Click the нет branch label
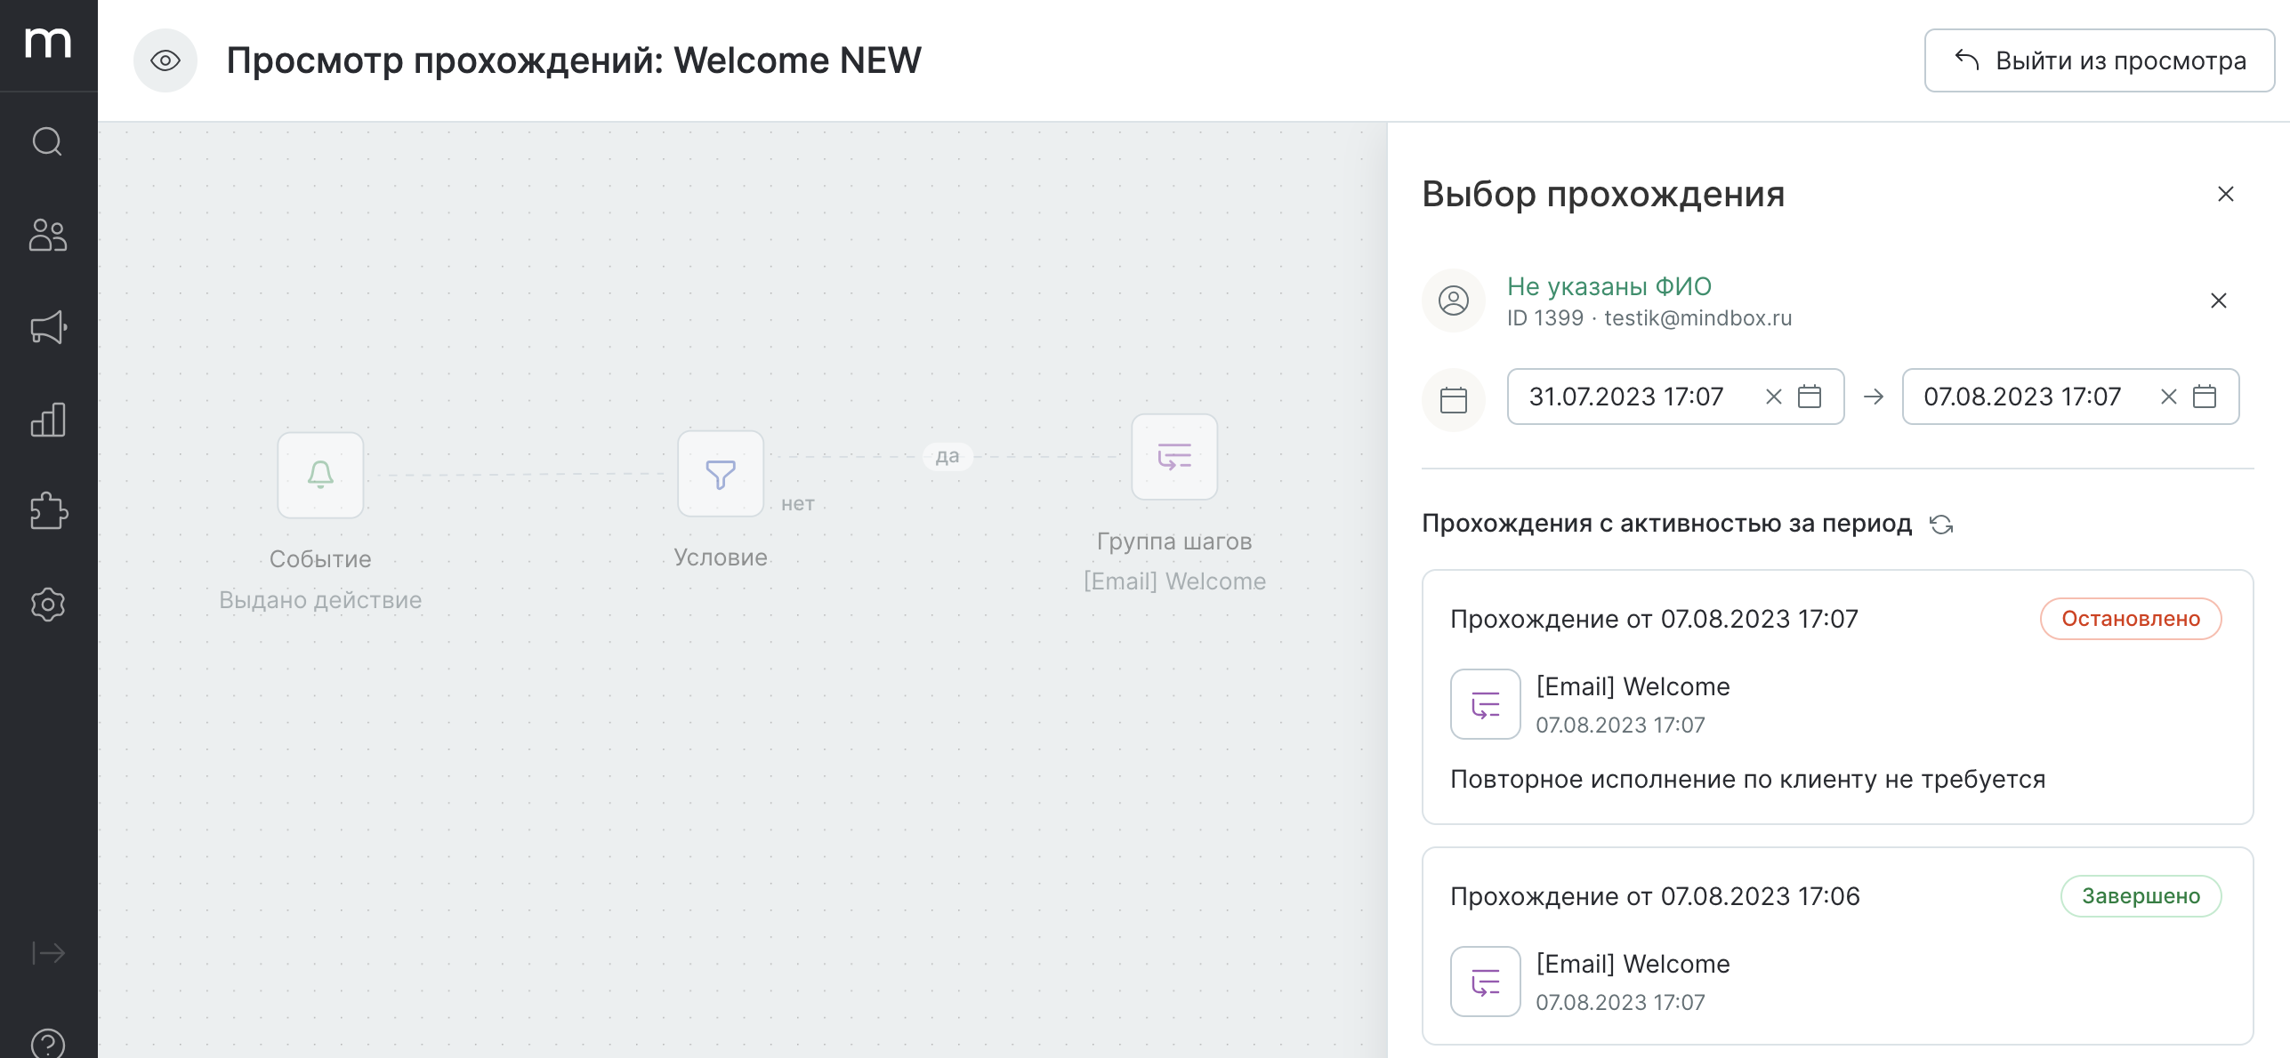The height and width of the screenshot is (1058, 2290). 798,503
